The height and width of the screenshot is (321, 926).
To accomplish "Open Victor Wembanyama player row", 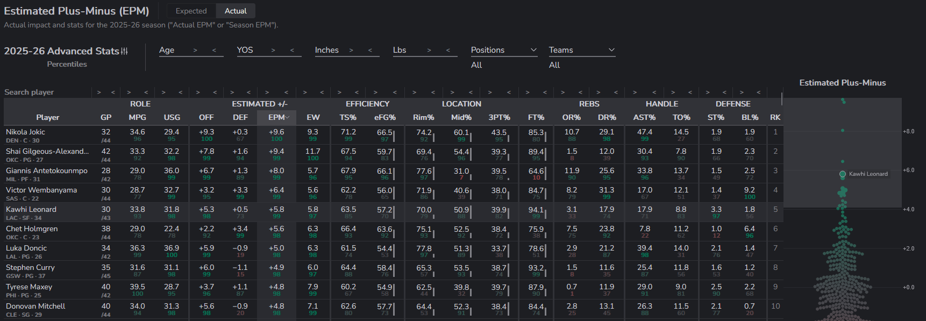I will click(x=393, y=193).
